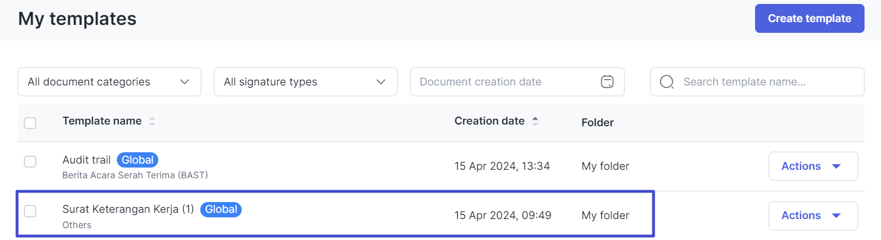Open Document creation date picker field
The image size is (881, 240).
point(517,82)
